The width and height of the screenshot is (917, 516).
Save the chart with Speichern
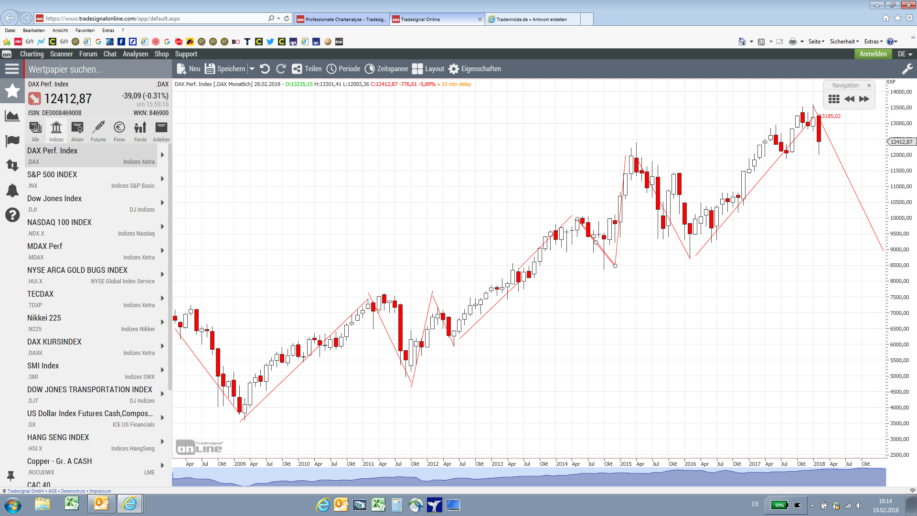[x=225, y=69]
